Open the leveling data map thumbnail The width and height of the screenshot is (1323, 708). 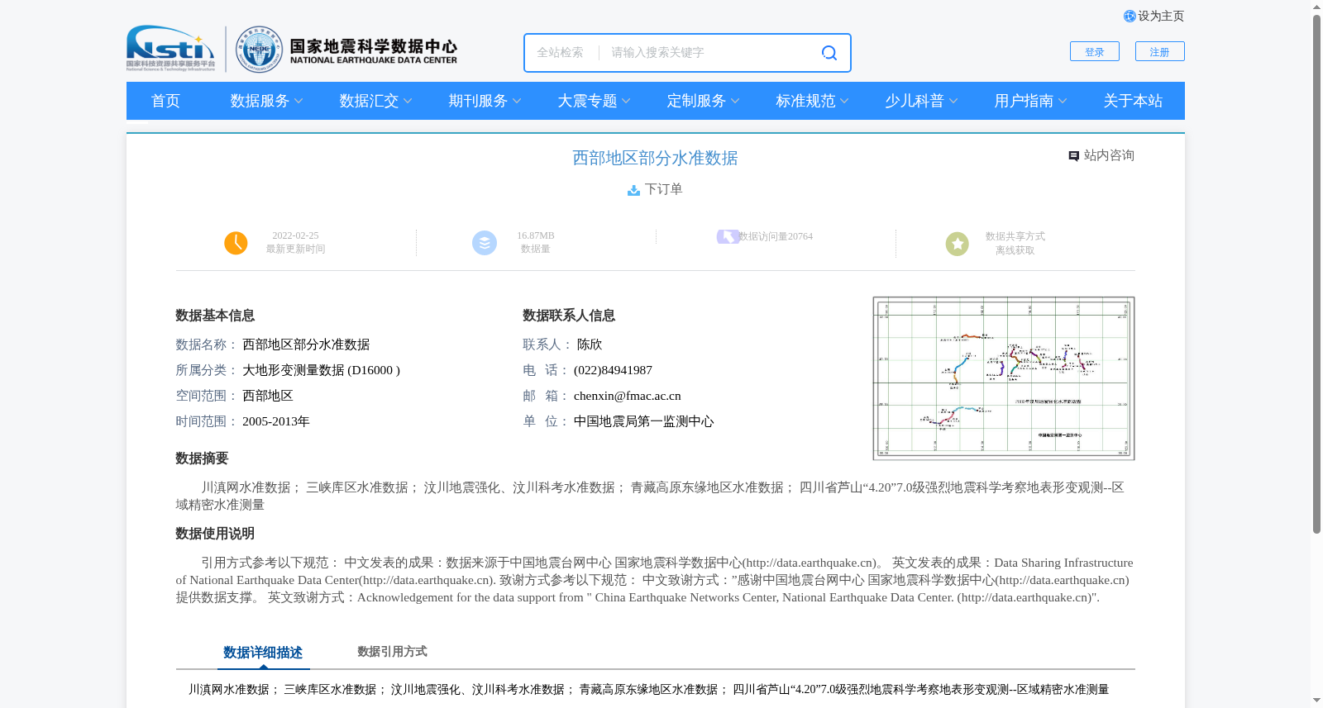[1004, 378]
